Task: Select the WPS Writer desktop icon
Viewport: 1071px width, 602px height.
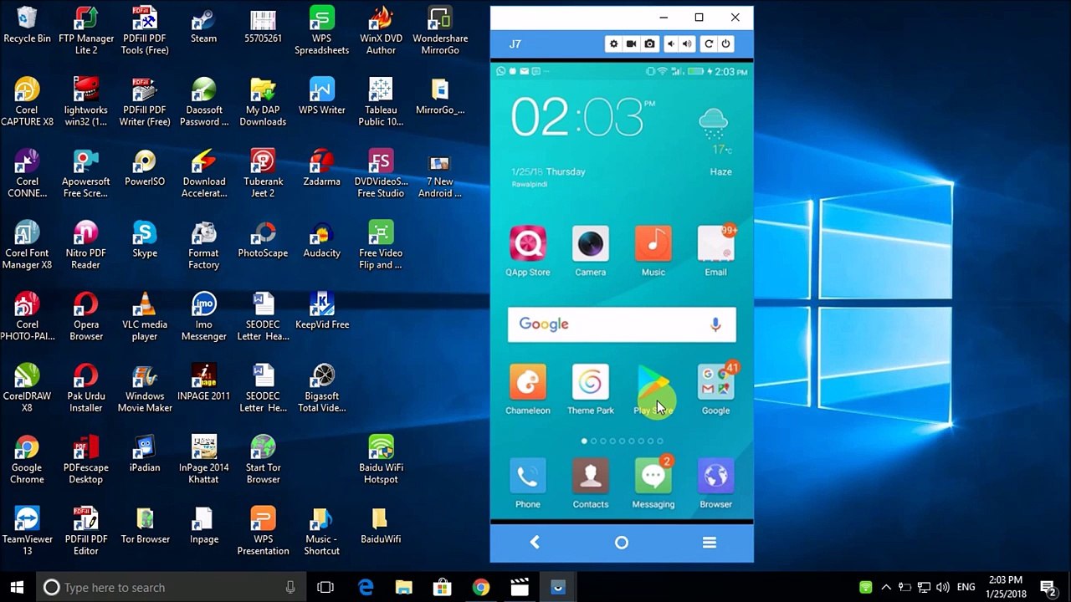Action: point(322,97)
